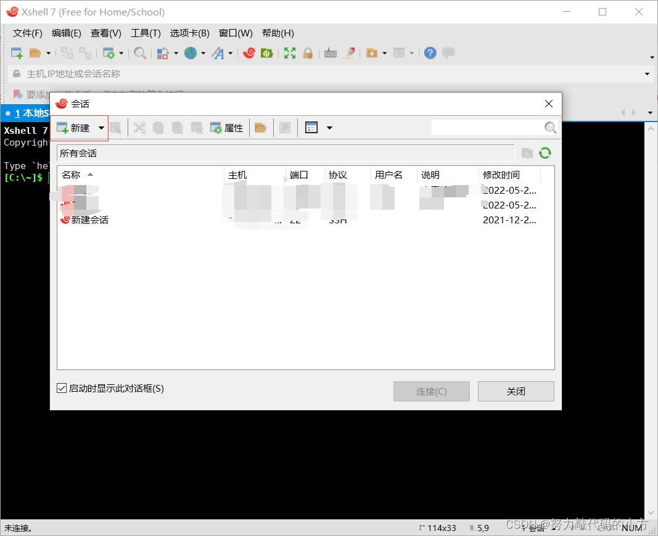Viewport: 658px width, 536px height.
Task: Click the folder icon in session dialog toolbar
Action: coord(261,128)
